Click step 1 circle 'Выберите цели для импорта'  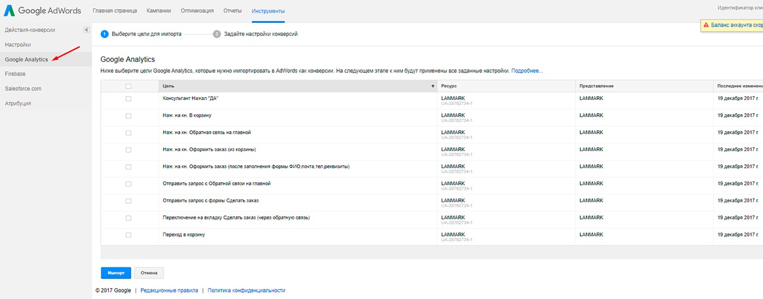point(105,34)
